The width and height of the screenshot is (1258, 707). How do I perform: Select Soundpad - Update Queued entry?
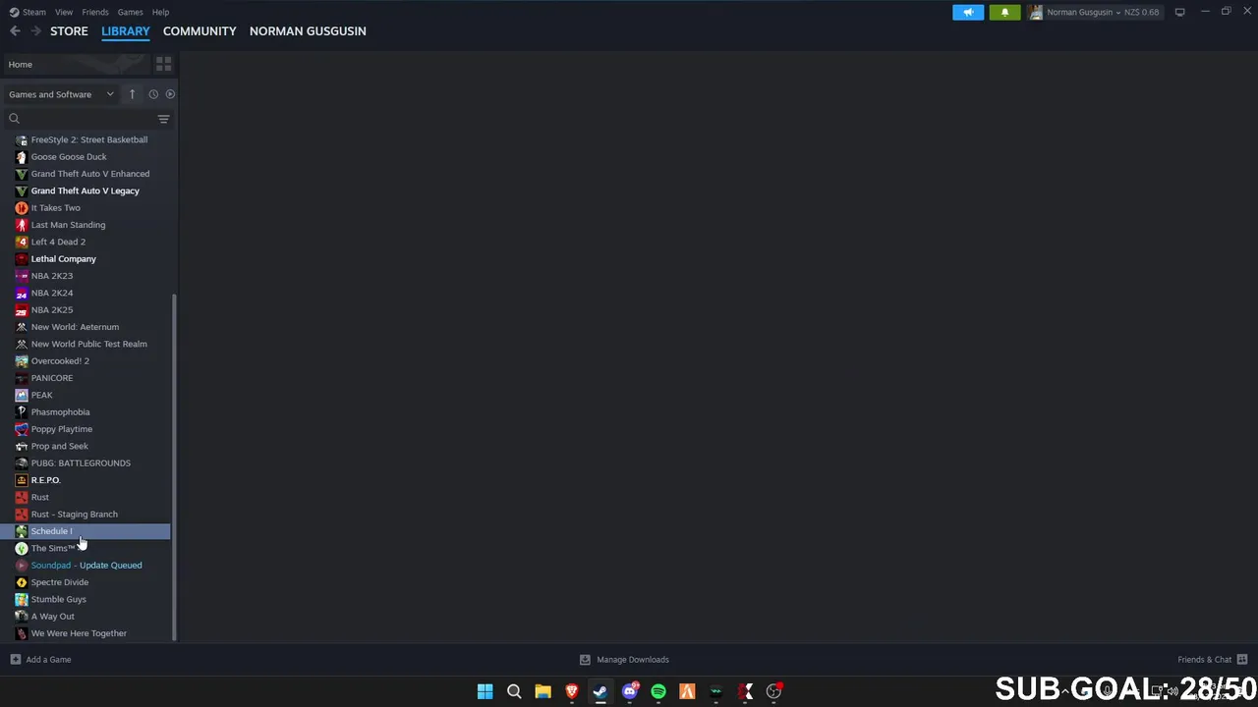click(x=86, y=565)
